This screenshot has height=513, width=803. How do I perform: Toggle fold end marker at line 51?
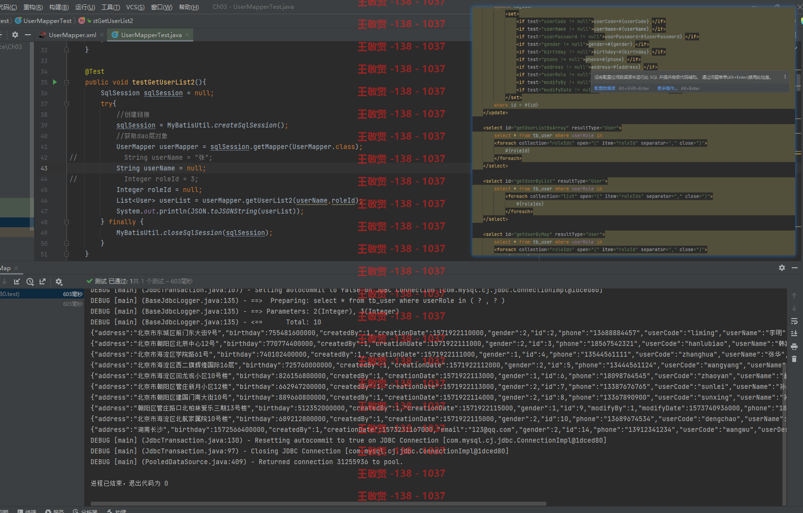pos(67,254)
